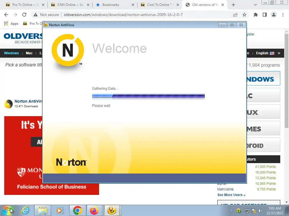Bookmark this page with the star icon
The width and height of the screenshot is (289, 216).
244,15
